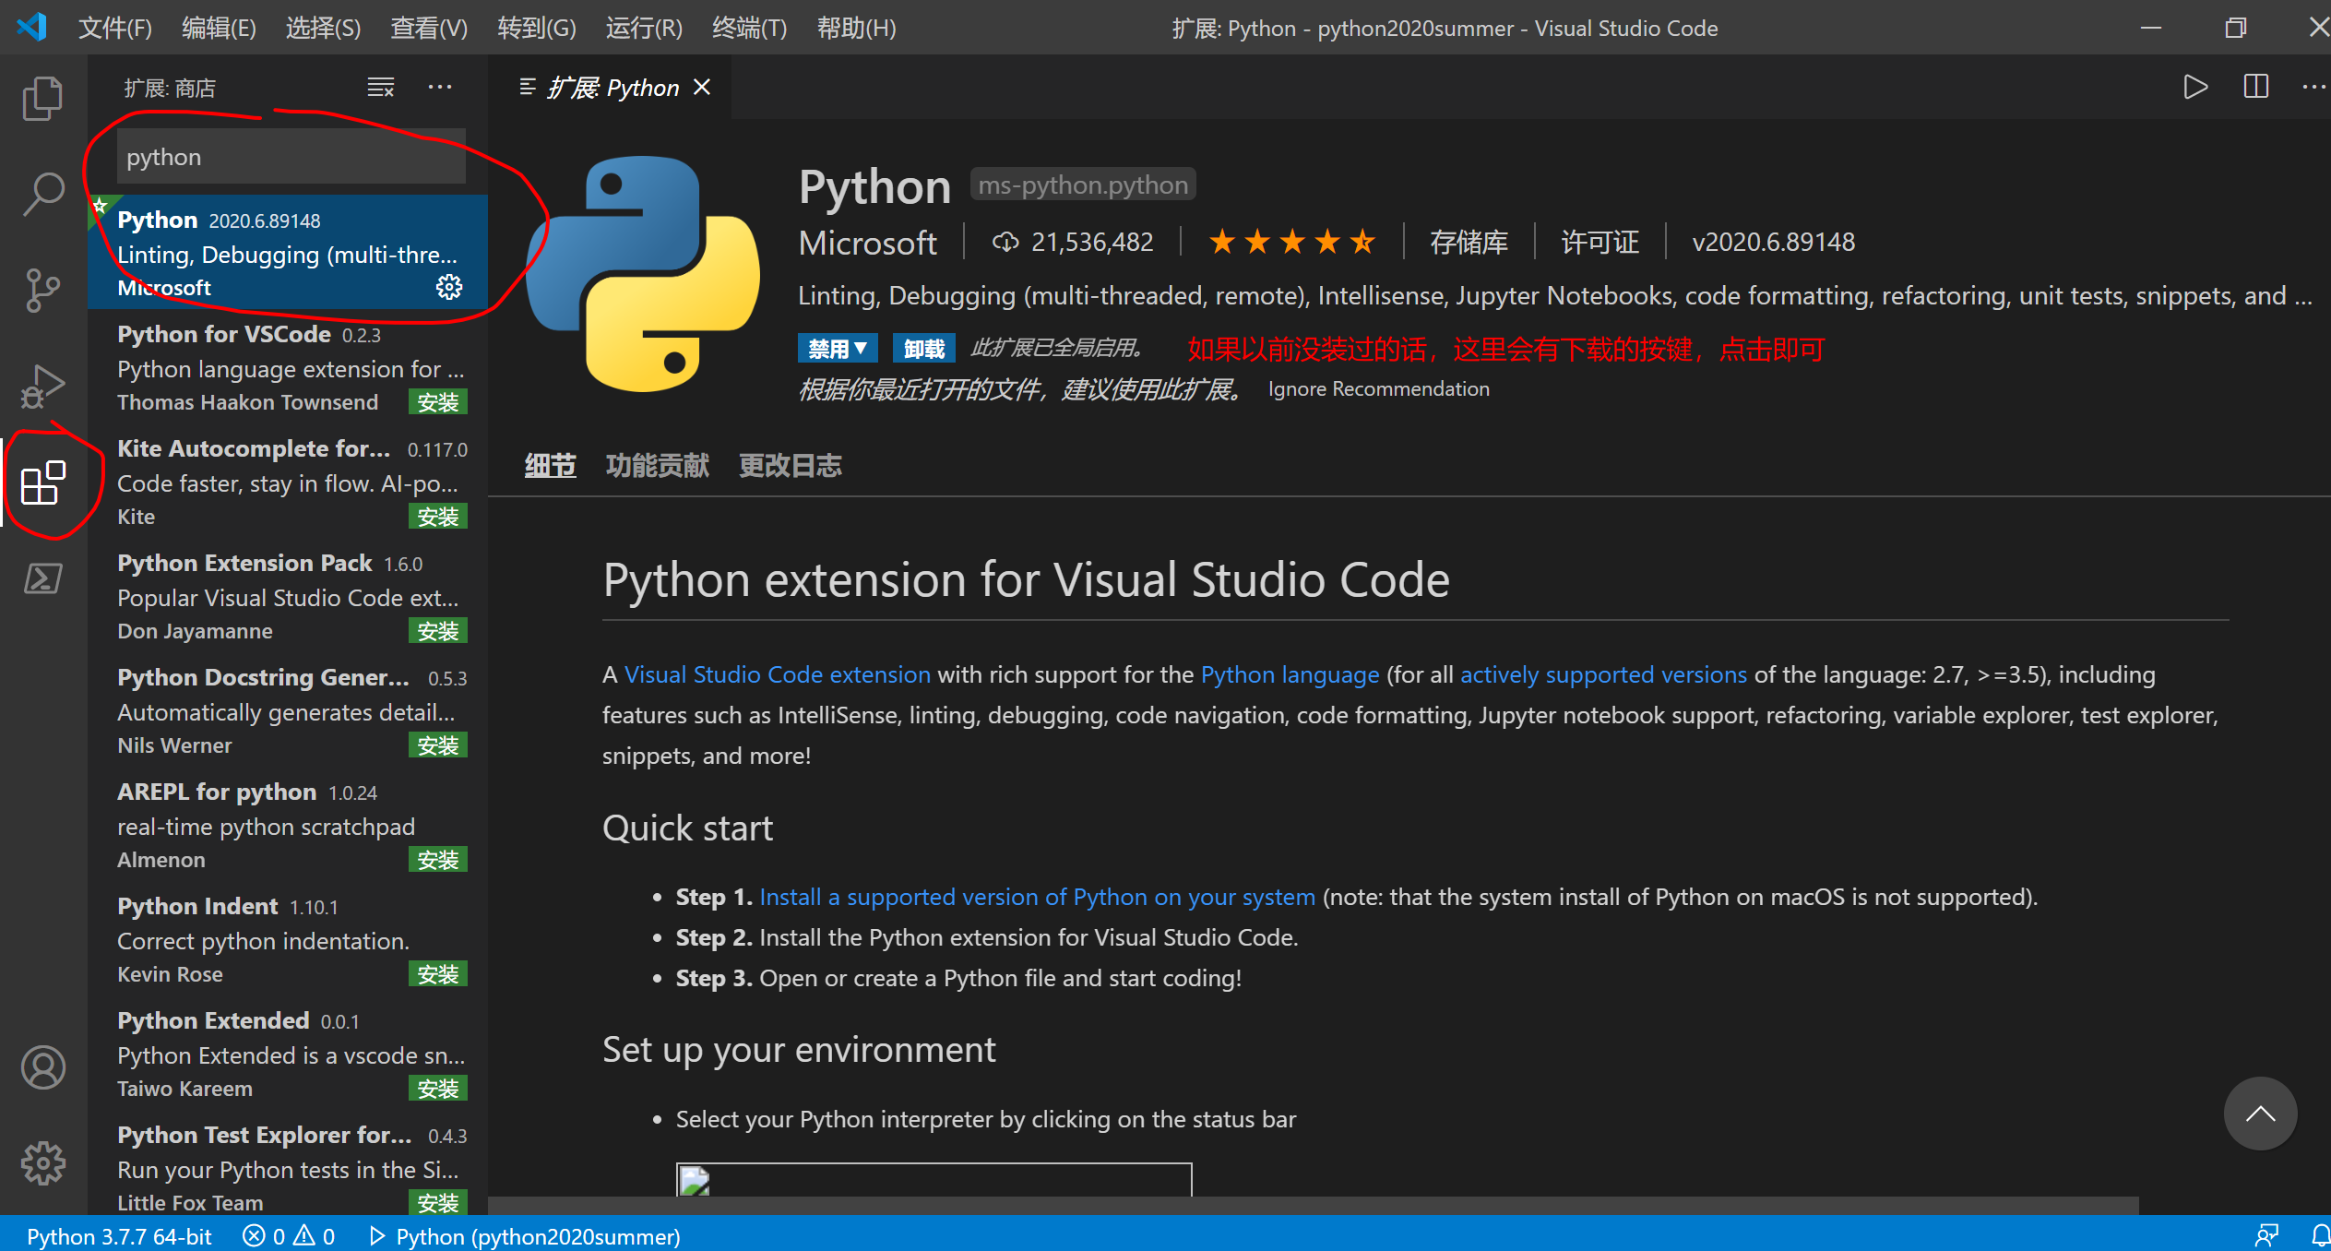The height and width of the screenshot is (1251, 2331).
Task: Clear extension search results icon
Action: [x=380, y=88]
